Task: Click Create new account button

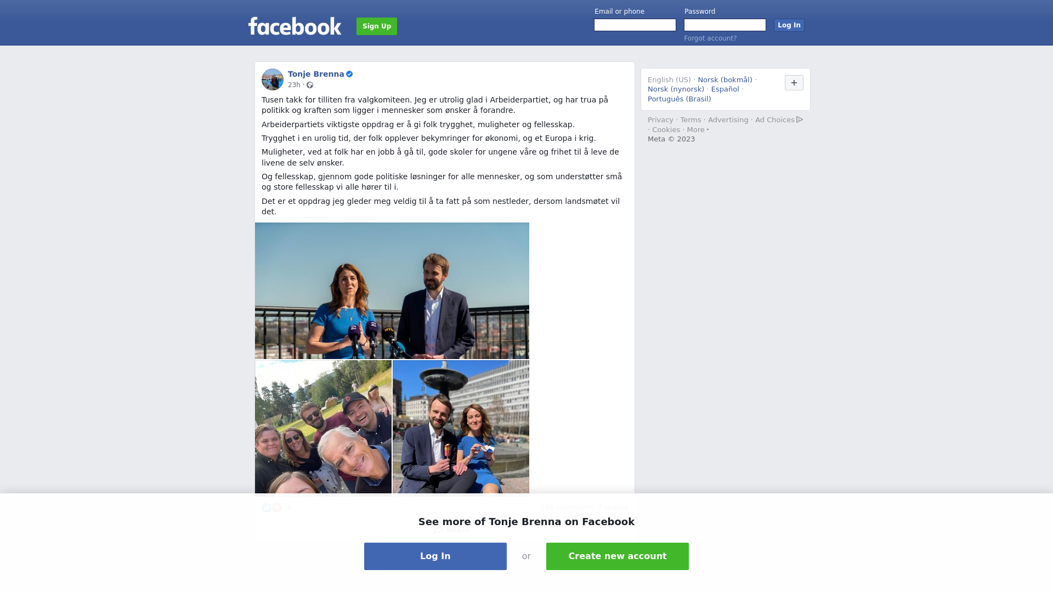Action: click(618, 556)
